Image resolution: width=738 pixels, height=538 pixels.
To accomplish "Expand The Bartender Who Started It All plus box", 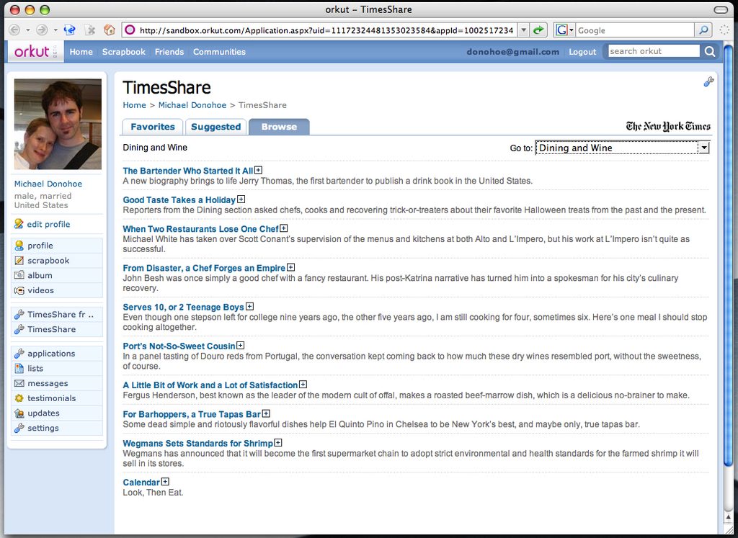I will coord(259,170).
